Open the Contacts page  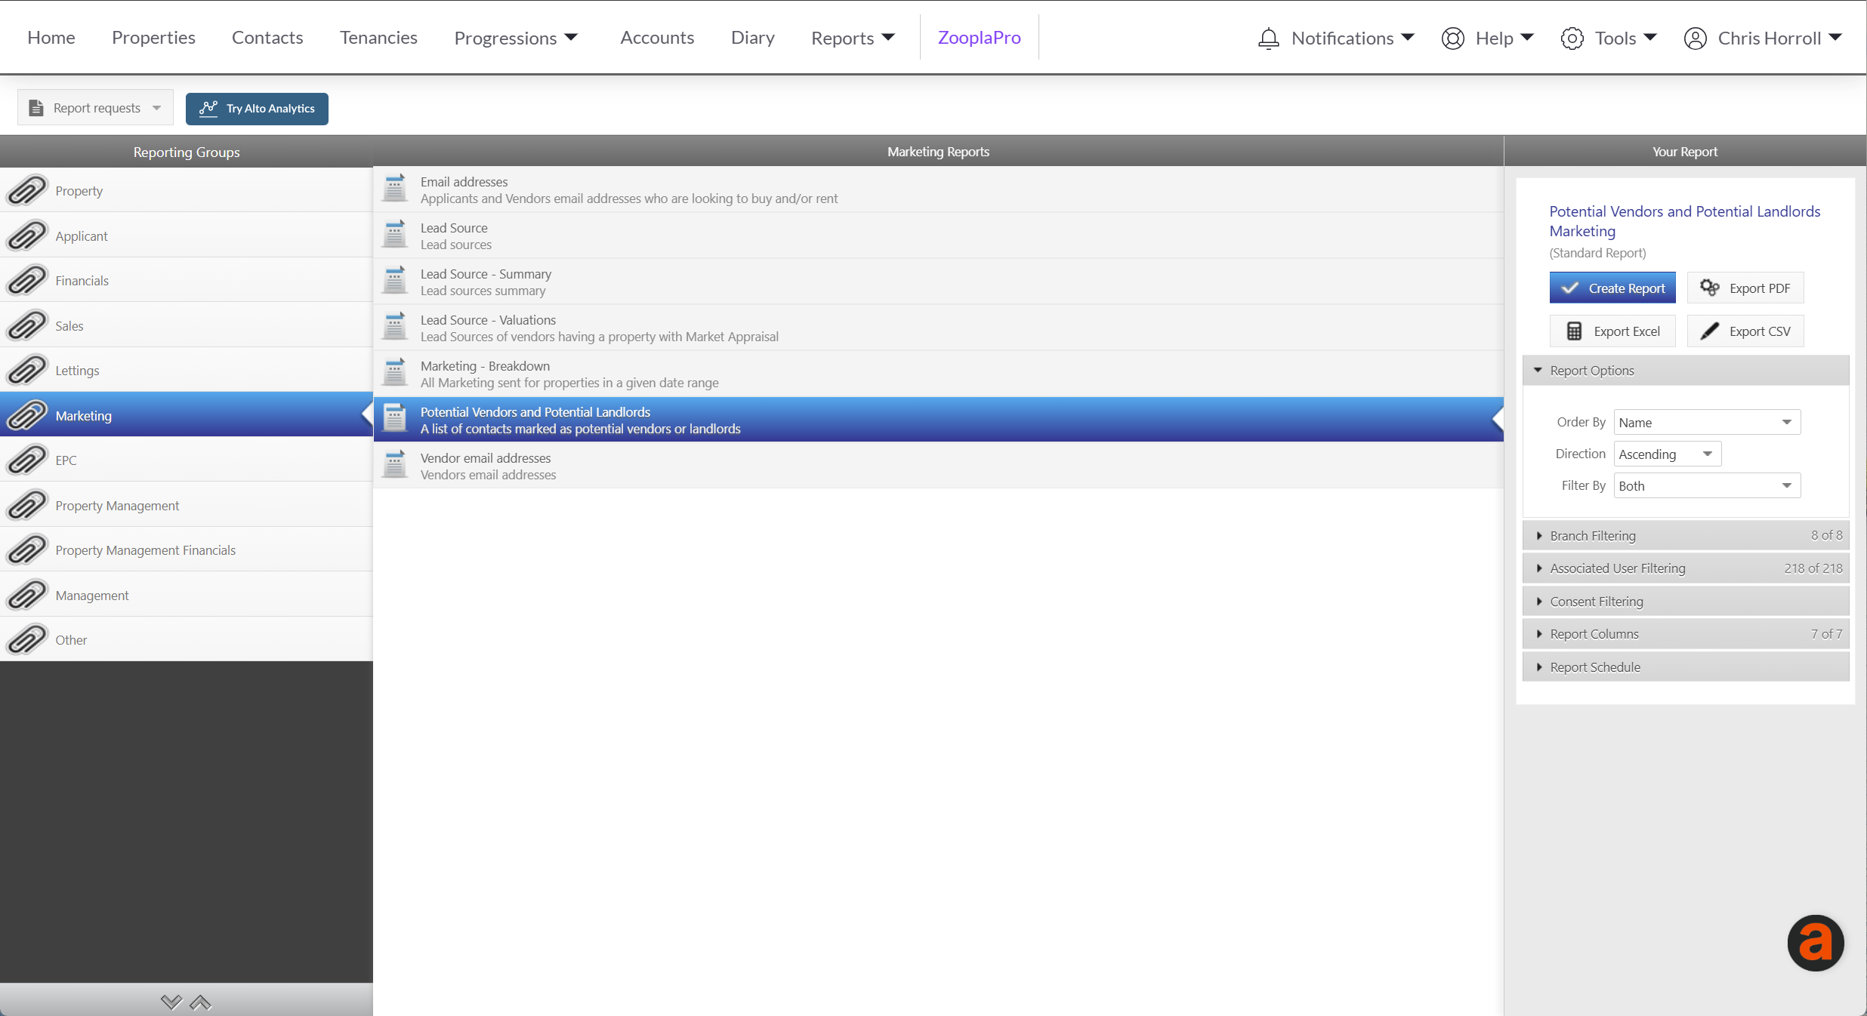(267, 37)
